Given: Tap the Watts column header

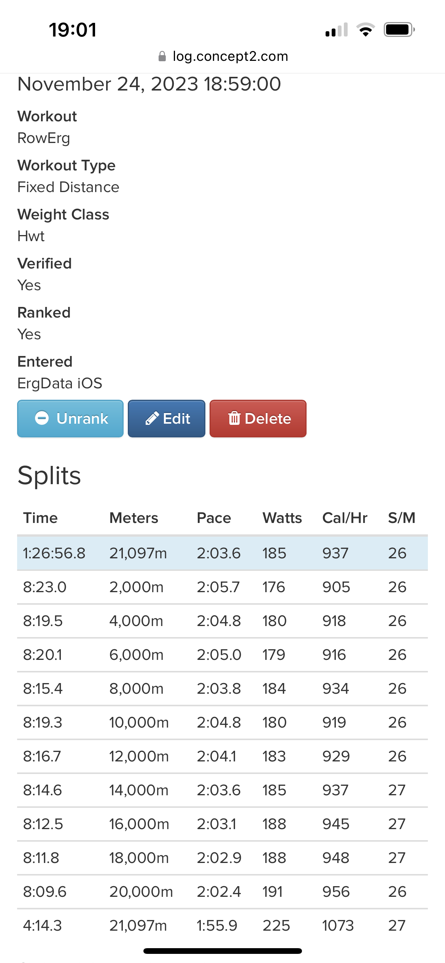Looking at the screenshot, I should coord(282,518).
